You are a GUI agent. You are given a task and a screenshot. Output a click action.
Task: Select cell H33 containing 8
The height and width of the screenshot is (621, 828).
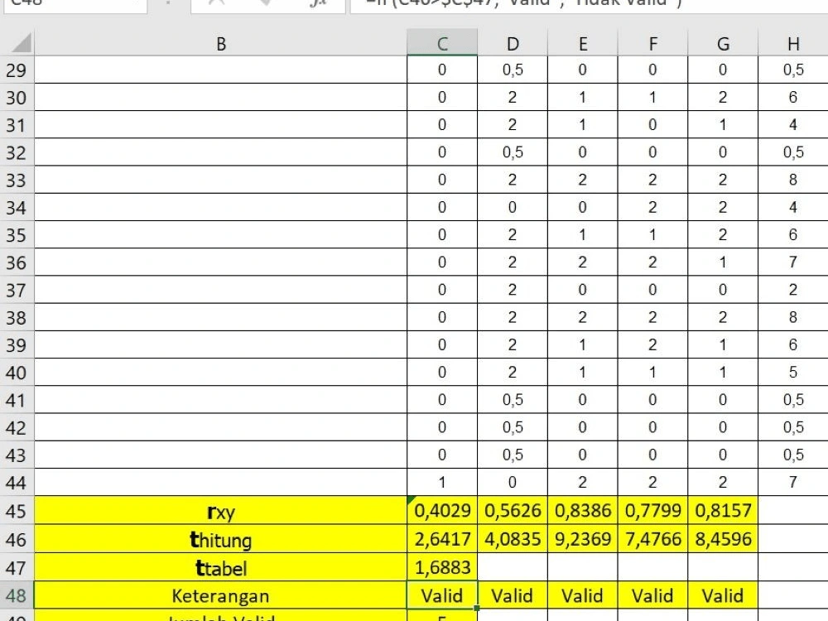(x=793, y=180)
